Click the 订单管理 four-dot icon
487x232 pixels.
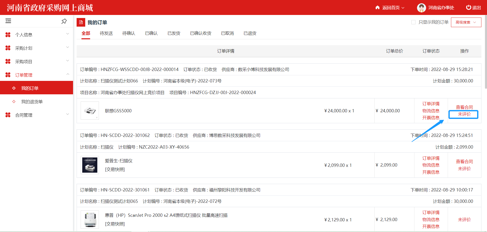click(8, 75)
